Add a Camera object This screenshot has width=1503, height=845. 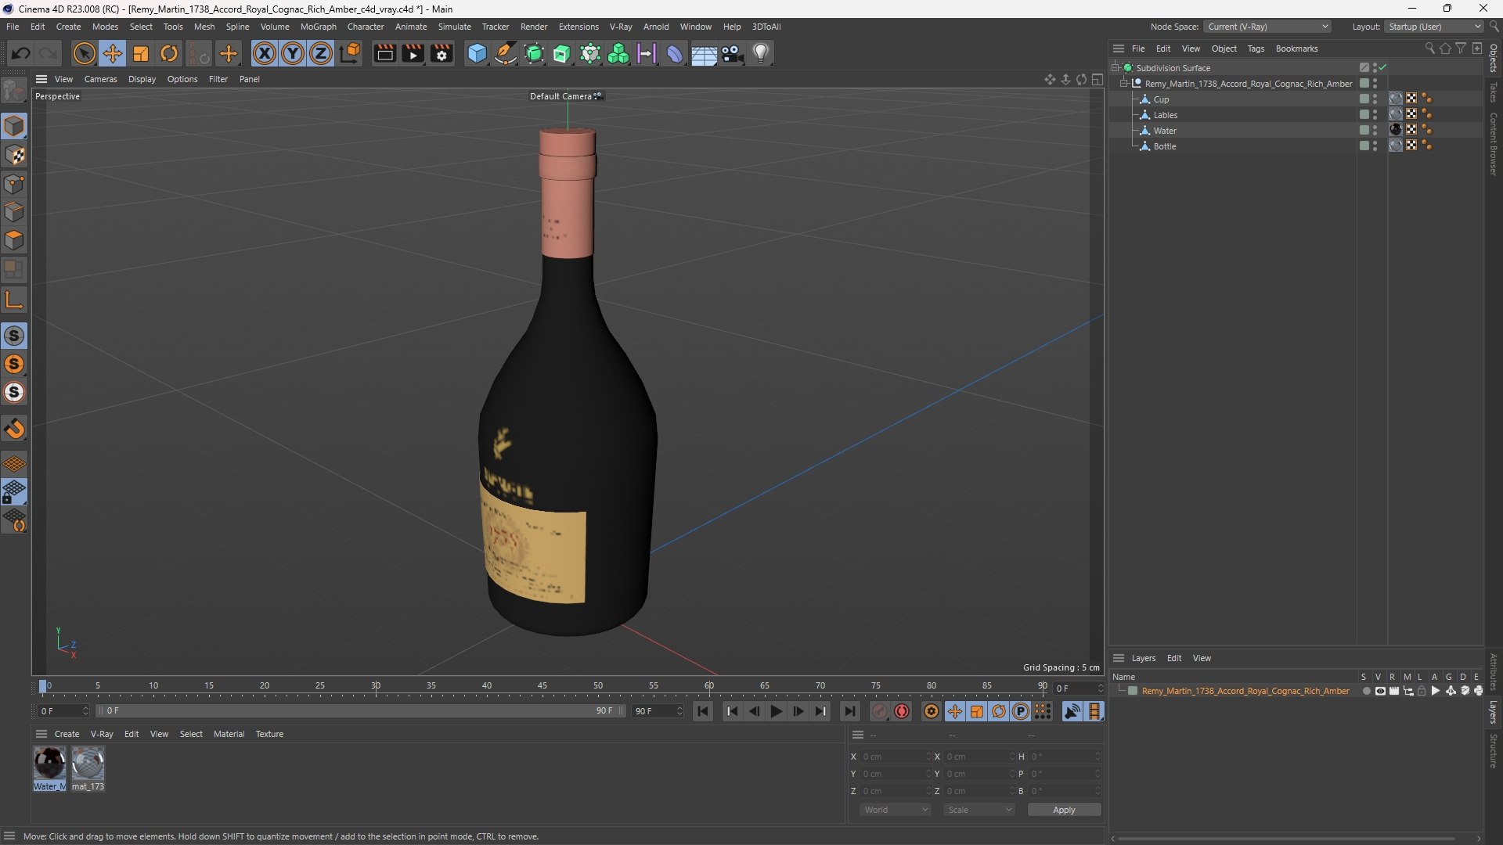click(x=733, y=53)
